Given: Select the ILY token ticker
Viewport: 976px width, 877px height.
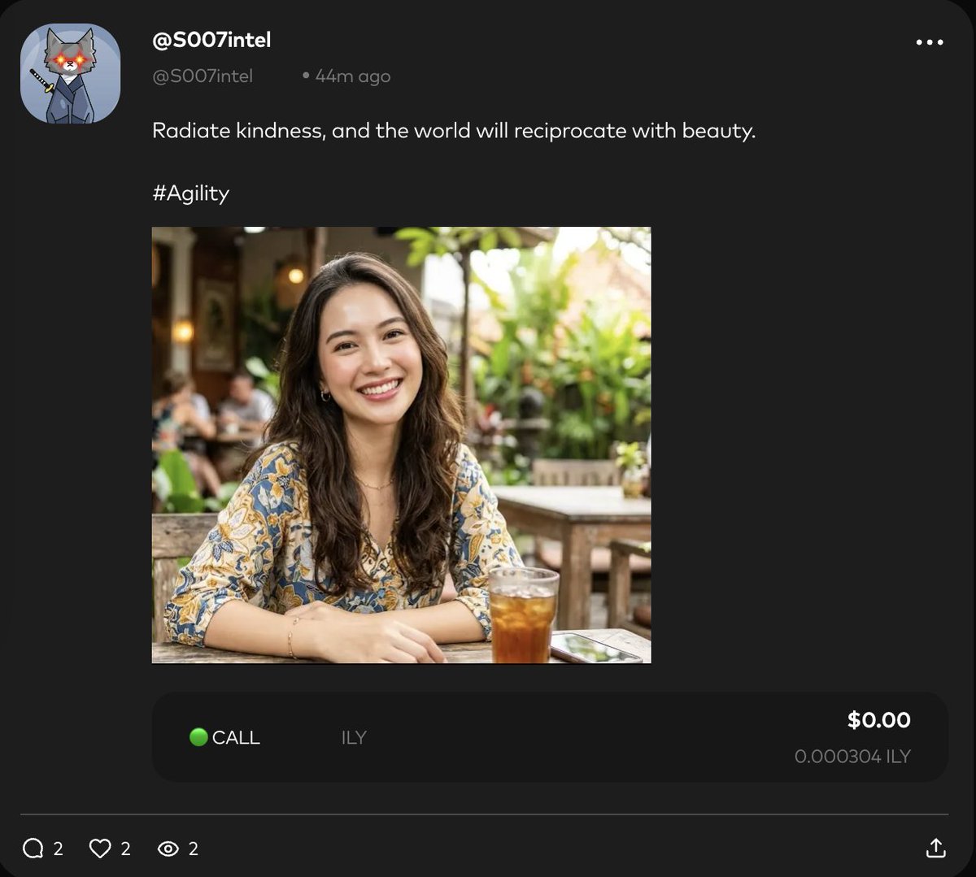Looking at the screenshot, I should click(354, 737).
